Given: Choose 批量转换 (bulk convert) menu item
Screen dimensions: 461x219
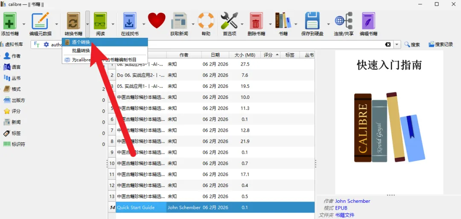Looking at the screenshot, I should click(x=105, y=51).
